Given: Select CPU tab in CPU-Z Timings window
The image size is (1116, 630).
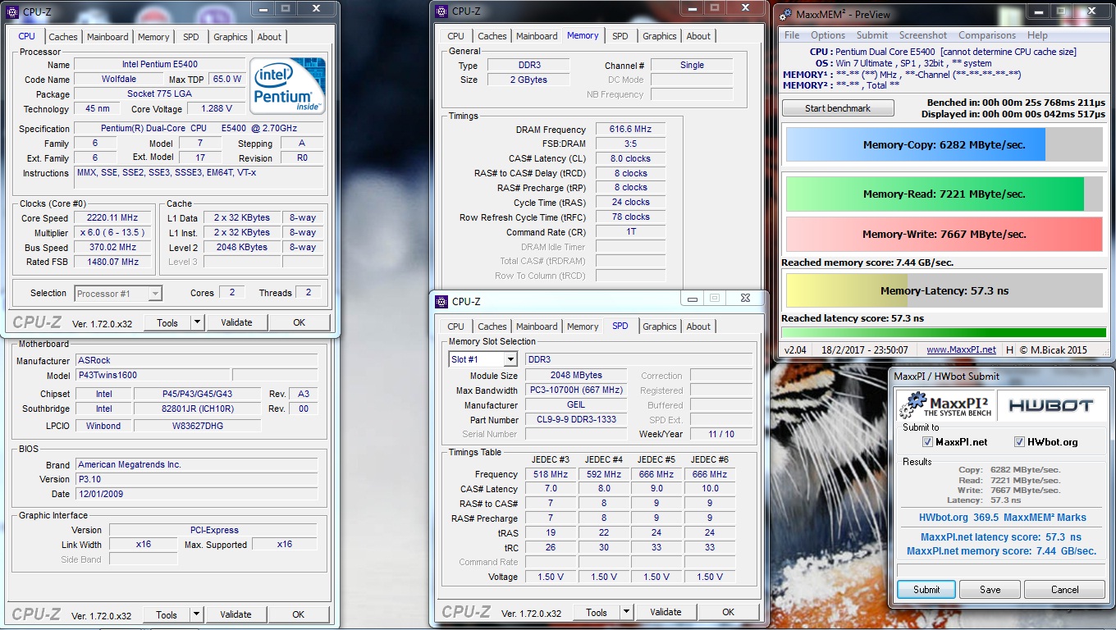Looking at the screenshot, I should 456,36.
